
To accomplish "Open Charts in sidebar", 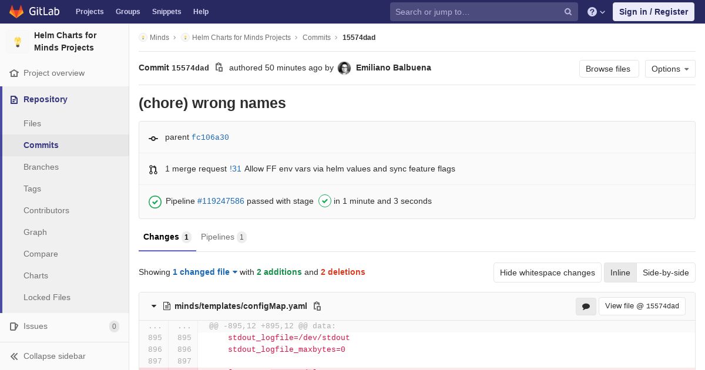I will (36, 276).
